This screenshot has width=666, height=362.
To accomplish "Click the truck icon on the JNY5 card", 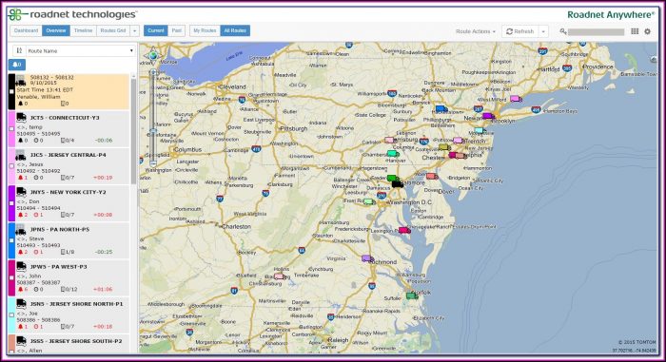I will pyautogui.click(x=21, y=192).
